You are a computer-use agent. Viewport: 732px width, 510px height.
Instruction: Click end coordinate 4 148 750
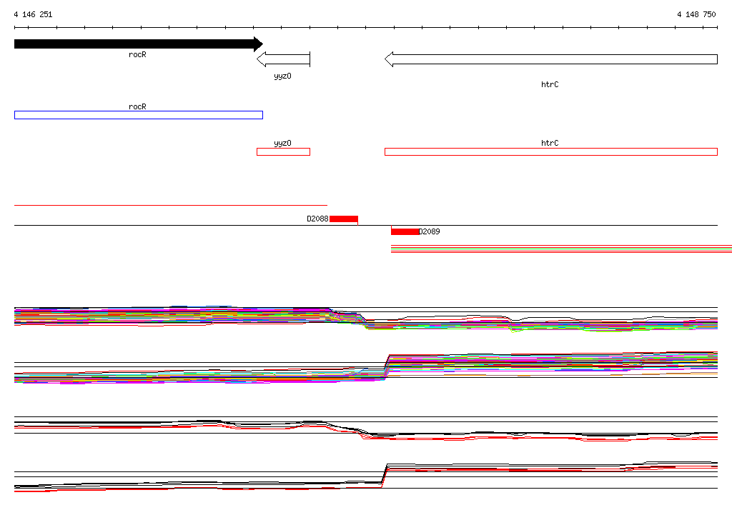(x=696, y=14)
